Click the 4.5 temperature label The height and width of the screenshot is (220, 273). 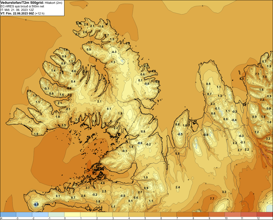pos(67,188)
